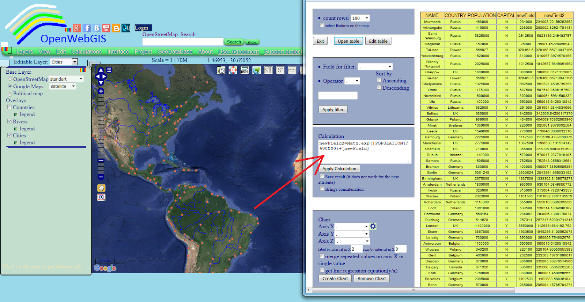Image resolution: width=585 pixels, height=302 pixels.
Task: Select the S with ruler measure icon
Action: pos(268,70)
